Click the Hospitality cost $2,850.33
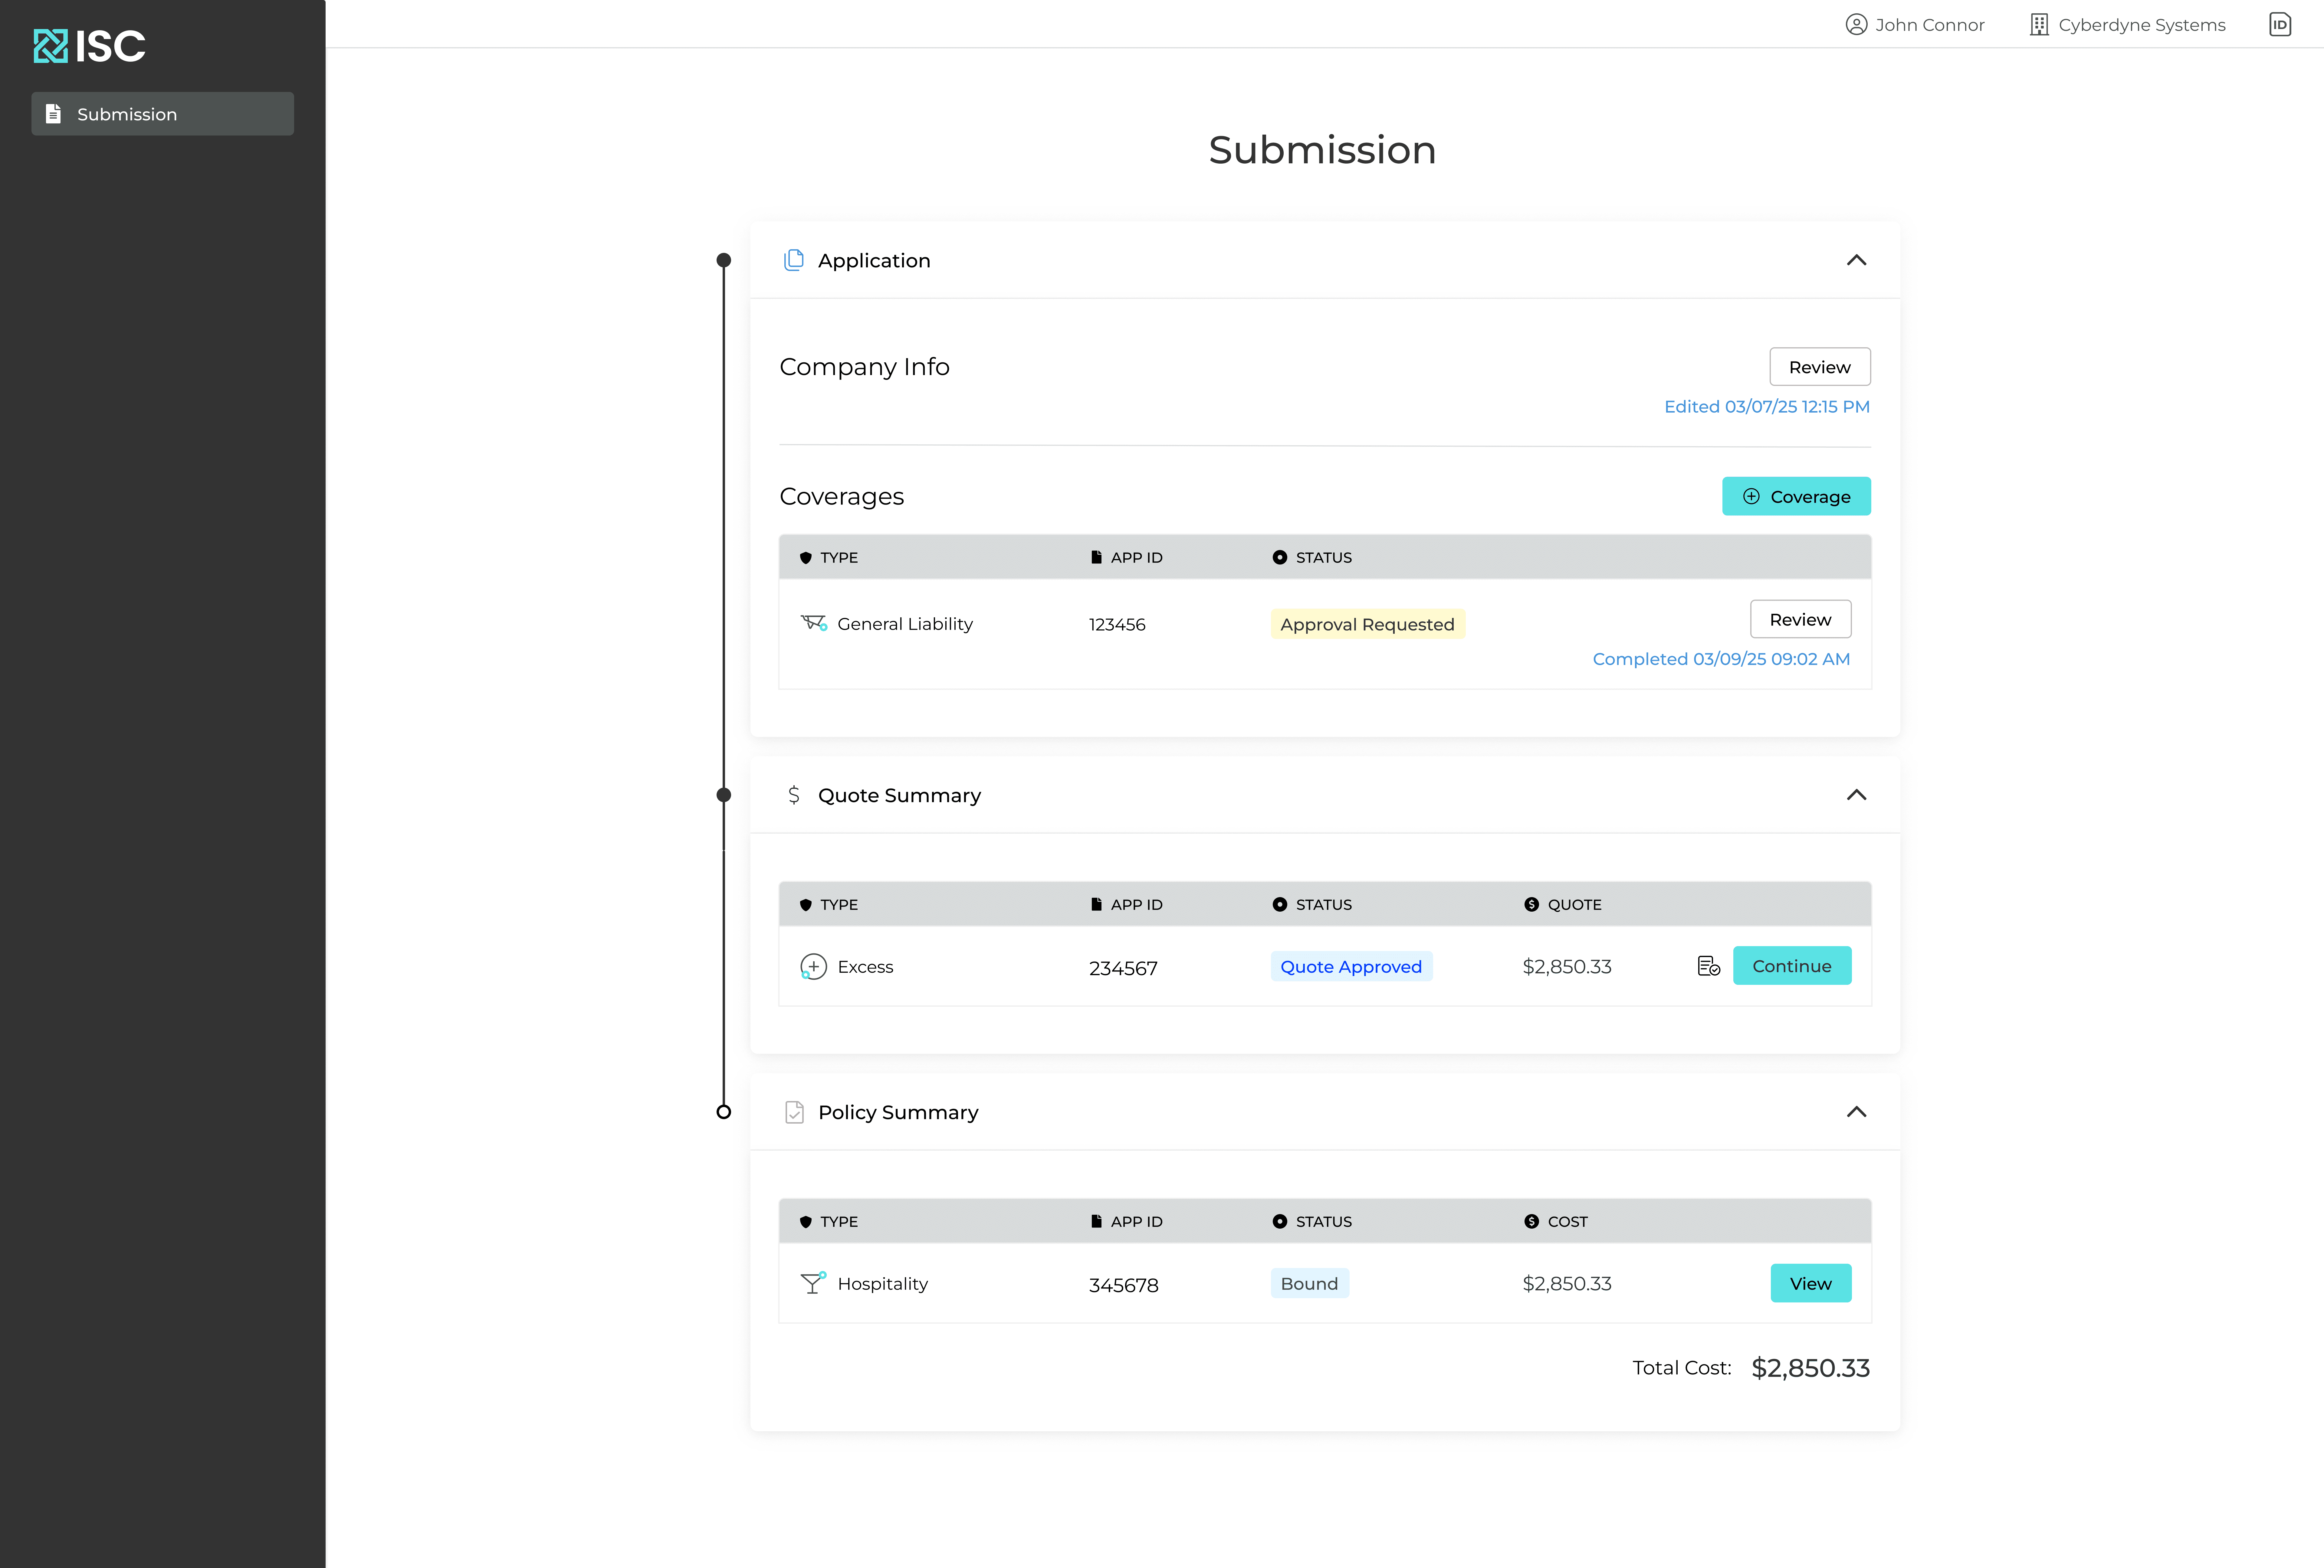This screenshot has width=2324, height=1568. (1567, 1283)
